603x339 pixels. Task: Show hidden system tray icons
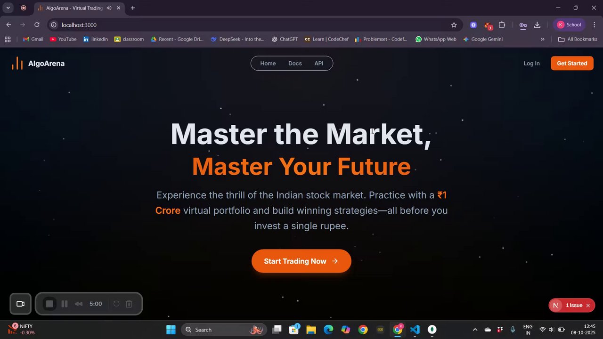pos(475,330)
